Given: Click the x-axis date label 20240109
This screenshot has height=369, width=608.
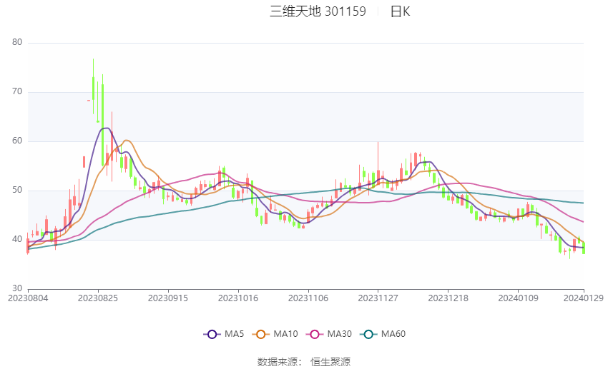Looking at the screenshot, I should coord(519,298).
